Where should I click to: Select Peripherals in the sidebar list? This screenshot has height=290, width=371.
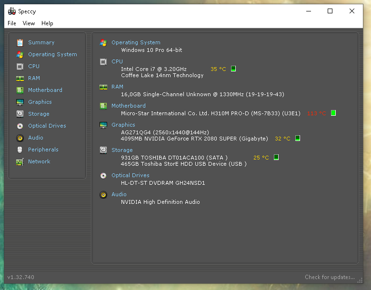[43, 150]
